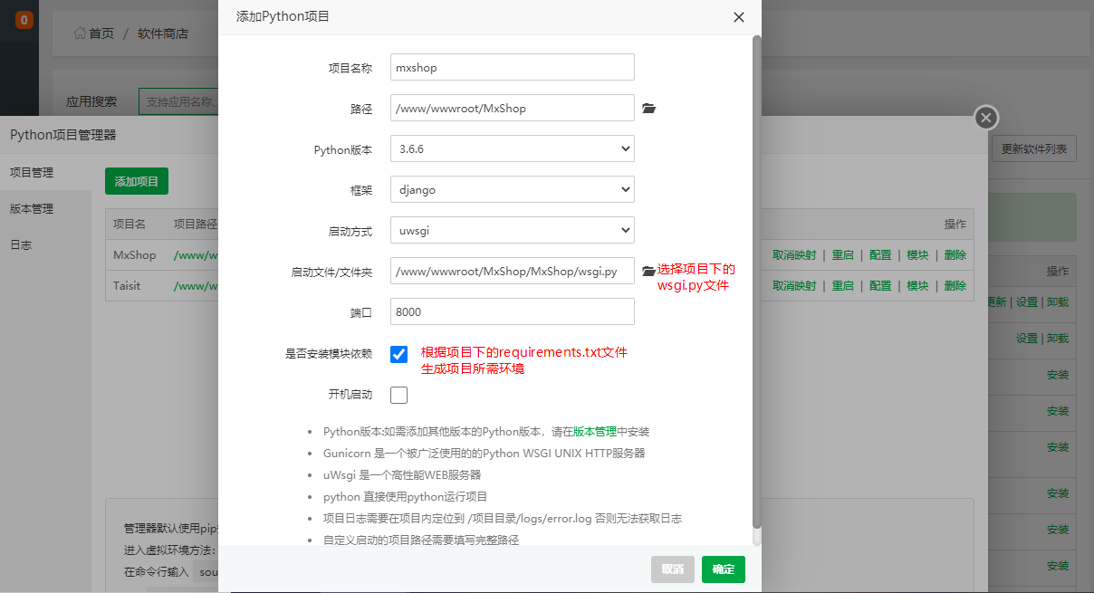Click the folder icon to choose the wsgi.py file
This screenshot has height=593, width=1094.
tap(648, 269)
